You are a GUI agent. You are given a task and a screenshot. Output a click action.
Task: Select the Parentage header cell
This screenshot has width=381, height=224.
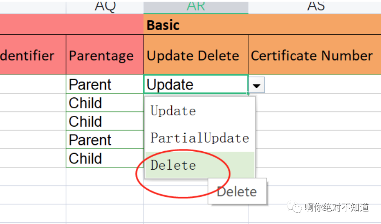pyautogui.click(x=105, y=55)
